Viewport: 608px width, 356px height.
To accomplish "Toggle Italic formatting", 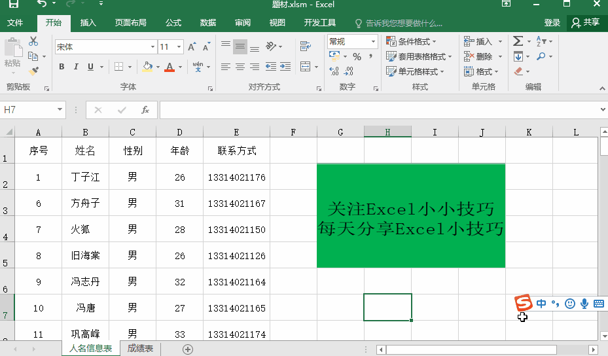I will tap(76, 67).
